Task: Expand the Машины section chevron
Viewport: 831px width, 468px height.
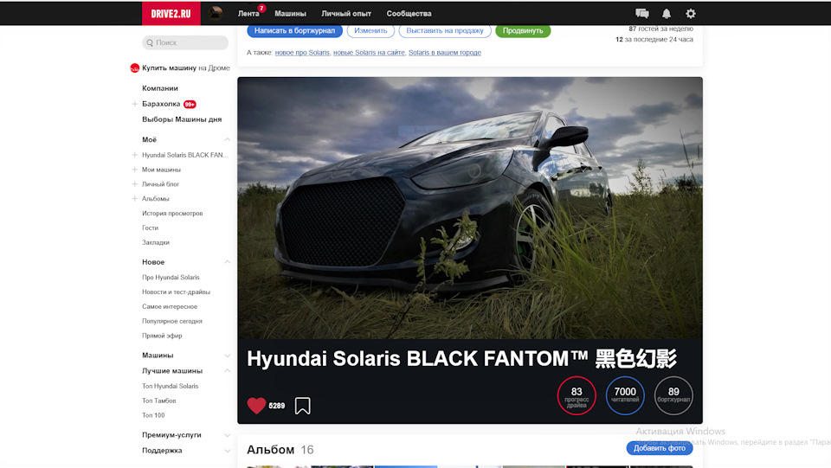Action: pyautogui.click(x=227, y=356)
